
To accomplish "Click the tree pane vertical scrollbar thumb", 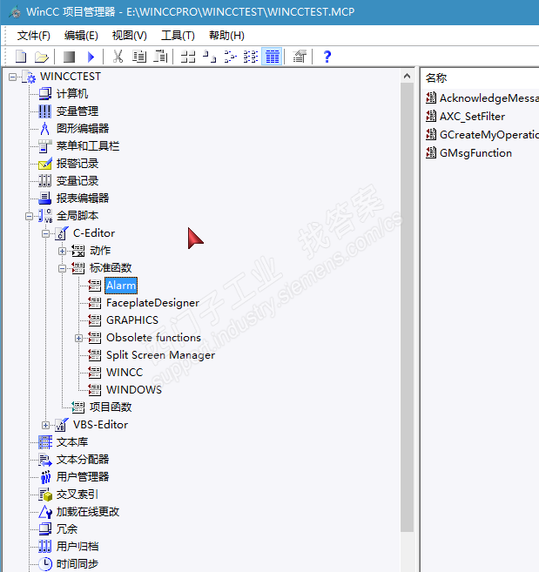I will 407,307.
